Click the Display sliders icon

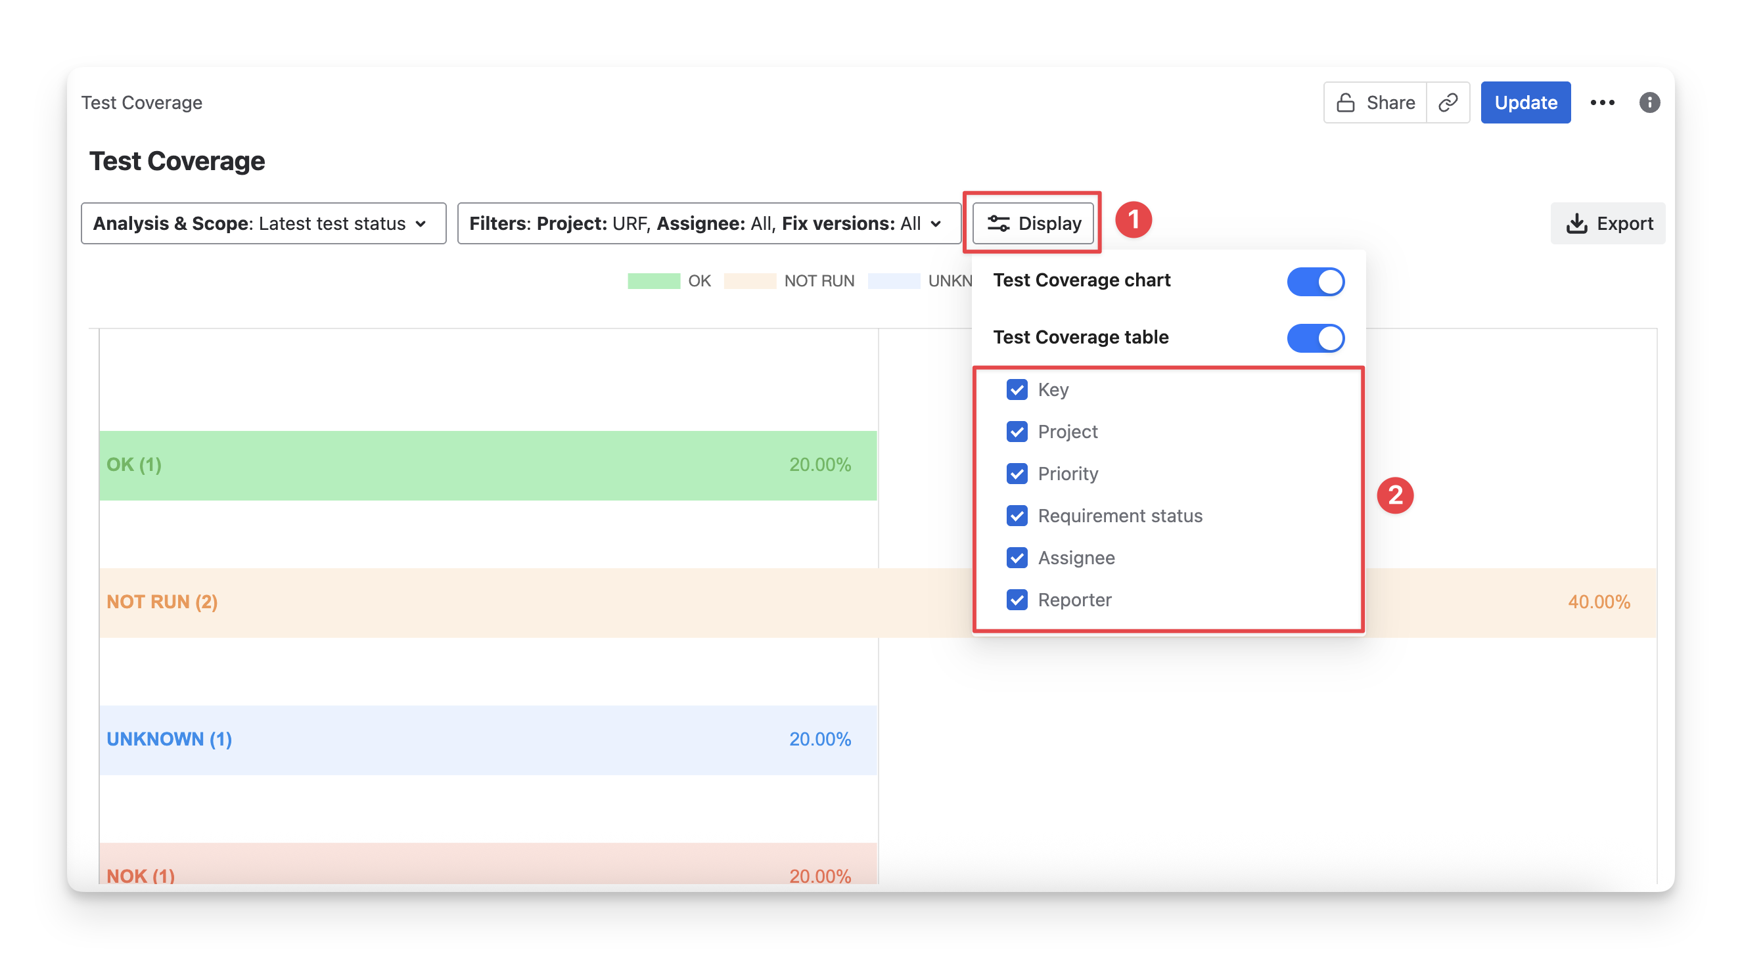998,224
